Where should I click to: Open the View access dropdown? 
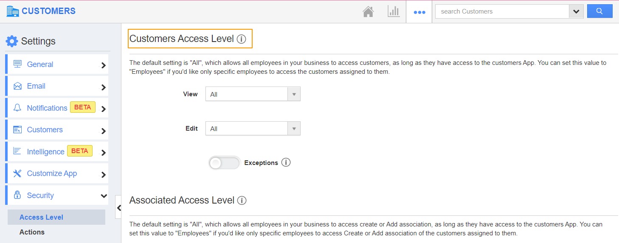(x=253, y=94)
